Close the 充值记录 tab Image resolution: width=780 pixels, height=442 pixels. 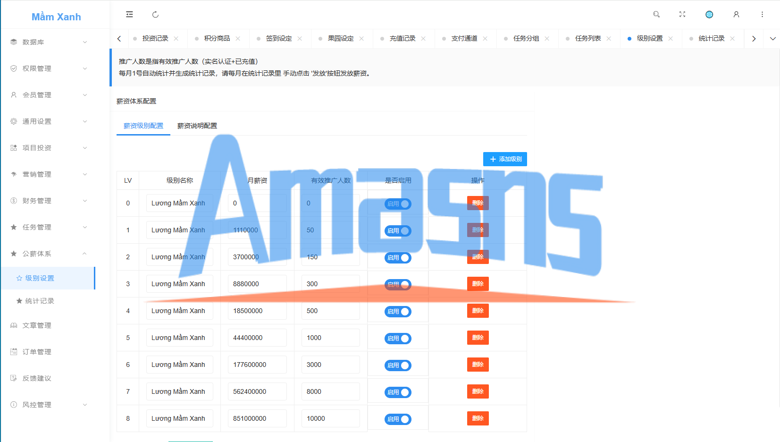point(423,39)
